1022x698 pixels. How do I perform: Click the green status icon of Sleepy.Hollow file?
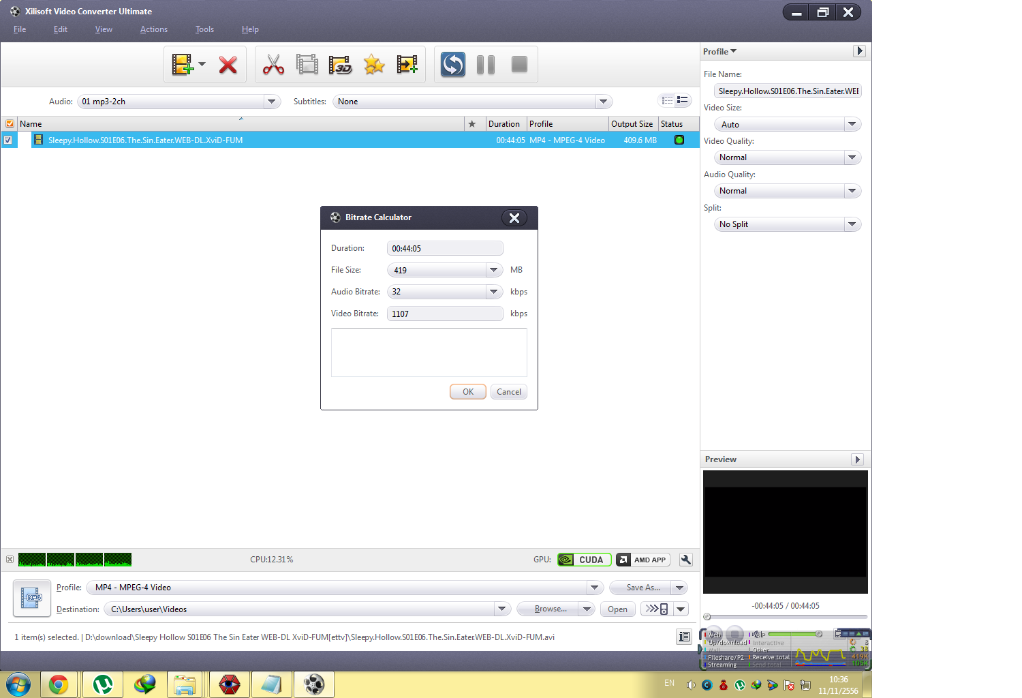tap(679, 140)
